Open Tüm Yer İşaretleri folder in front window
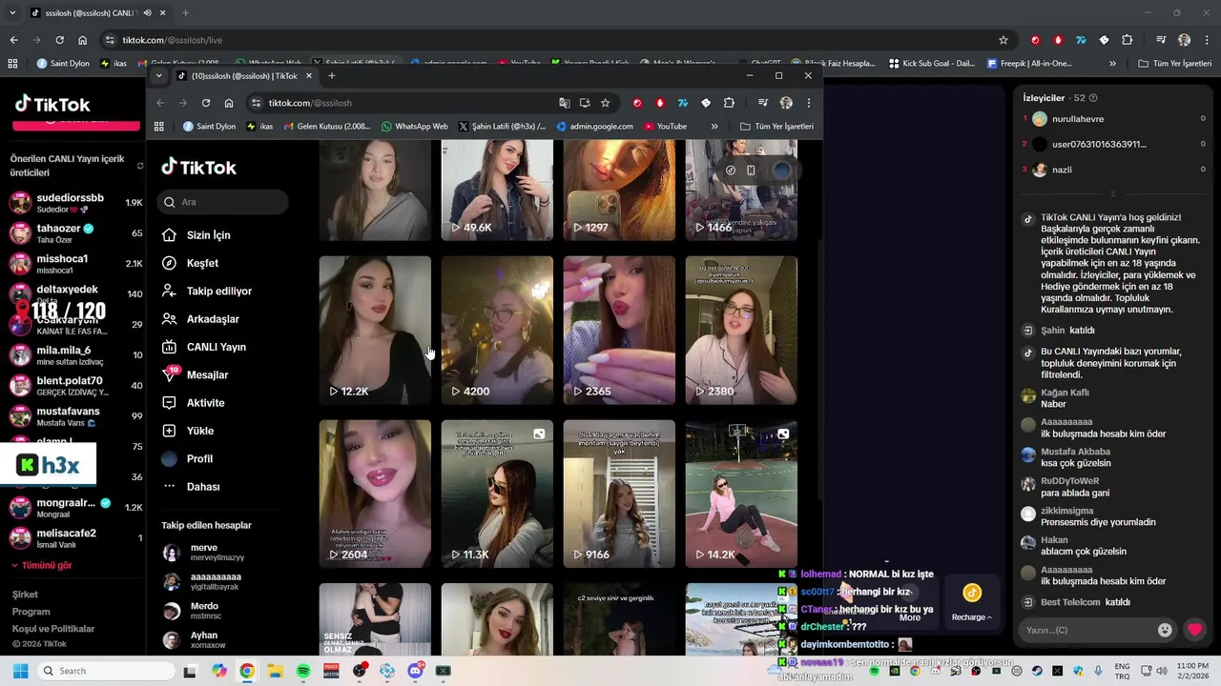 (x=777, y=126)
